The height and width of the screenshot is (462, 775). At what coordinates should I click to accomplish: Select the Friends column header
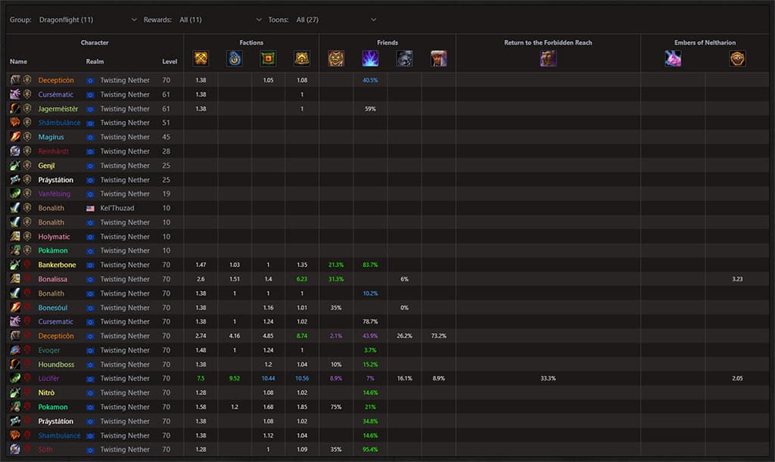coord(387,42)
